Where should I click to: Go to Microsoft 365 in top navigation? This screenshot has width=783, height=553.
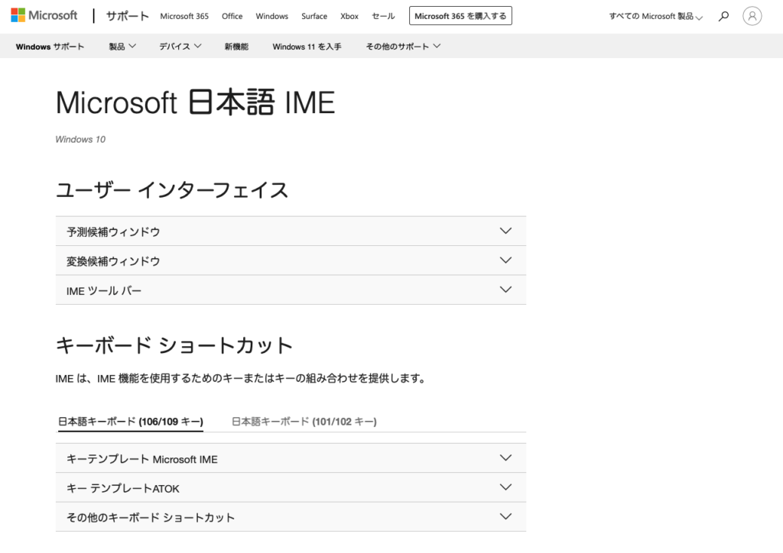pos(184,16)
